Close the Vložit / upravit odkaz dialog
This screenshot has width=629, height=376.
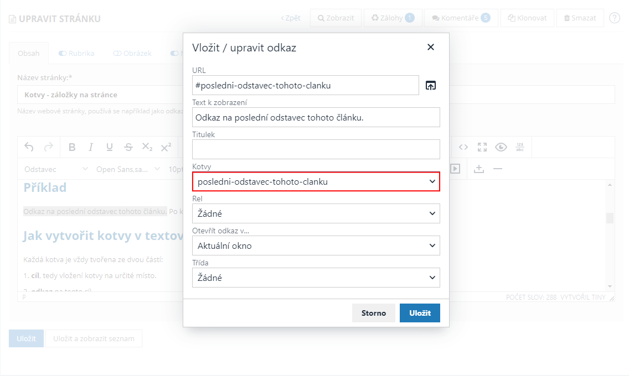point(431,48)
